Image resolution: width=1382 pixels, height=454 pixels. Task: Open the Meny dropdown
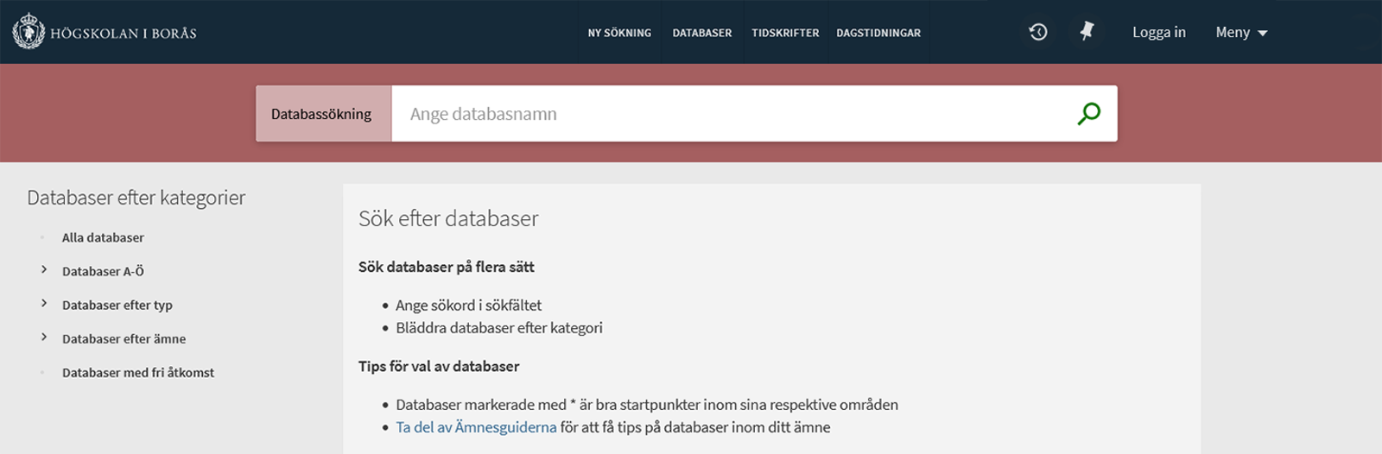pos(1241,32)
